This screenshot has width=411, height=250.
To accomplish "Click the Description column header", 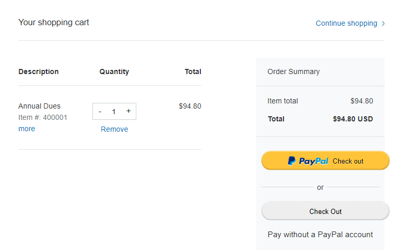I will pos(39,72).
